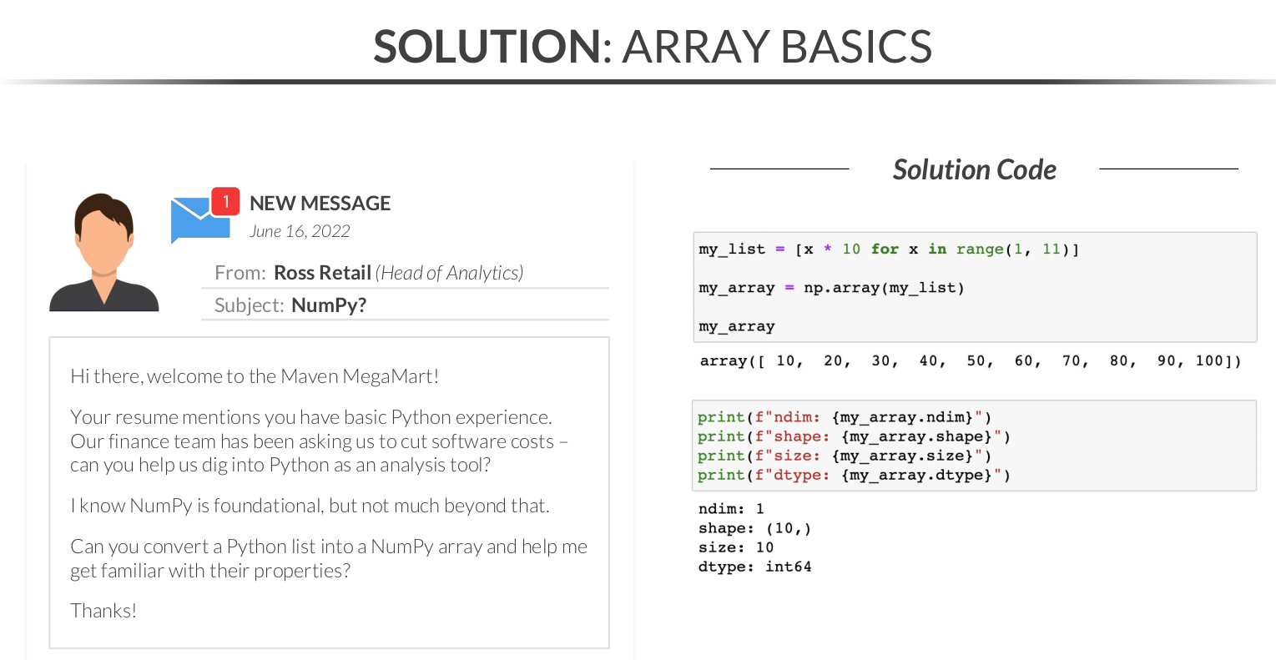Place cursor on the np.array(my_list) line

[x=831, y=288]
